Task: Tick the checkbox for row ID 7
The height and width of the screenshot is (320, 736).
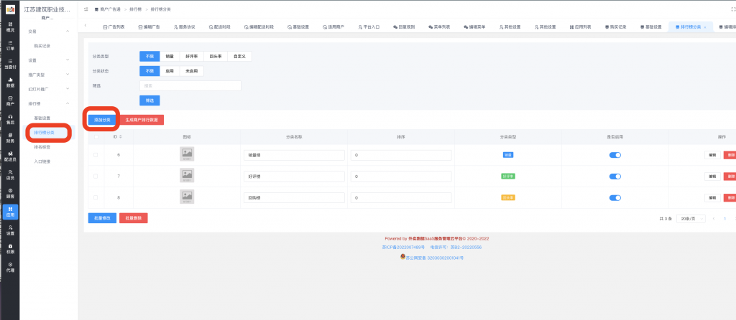Action: [96, 176]
